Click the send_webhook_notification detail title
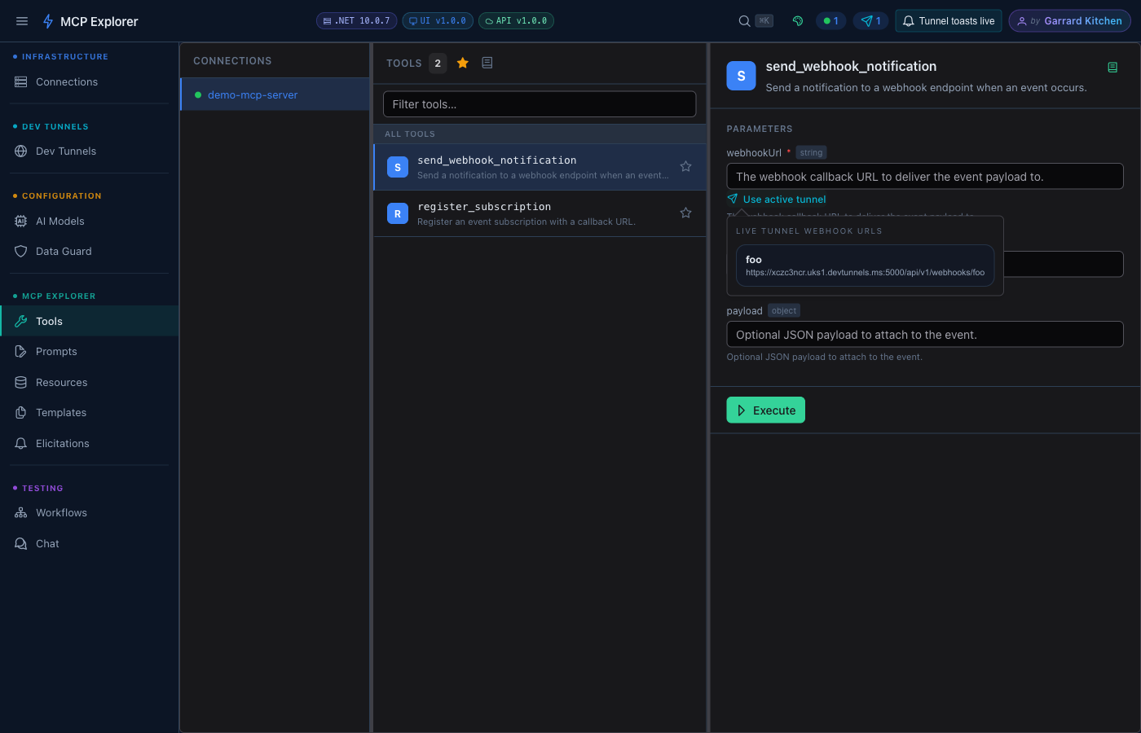 click(x=851, y=66)
